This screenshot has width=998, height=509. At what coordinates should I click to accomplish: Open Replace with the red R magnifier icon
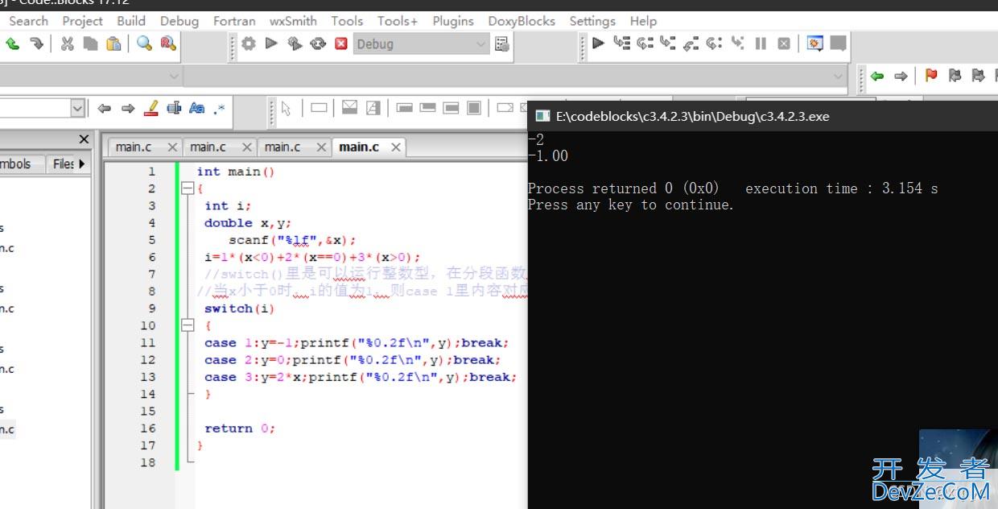click(x=167, y=43)
